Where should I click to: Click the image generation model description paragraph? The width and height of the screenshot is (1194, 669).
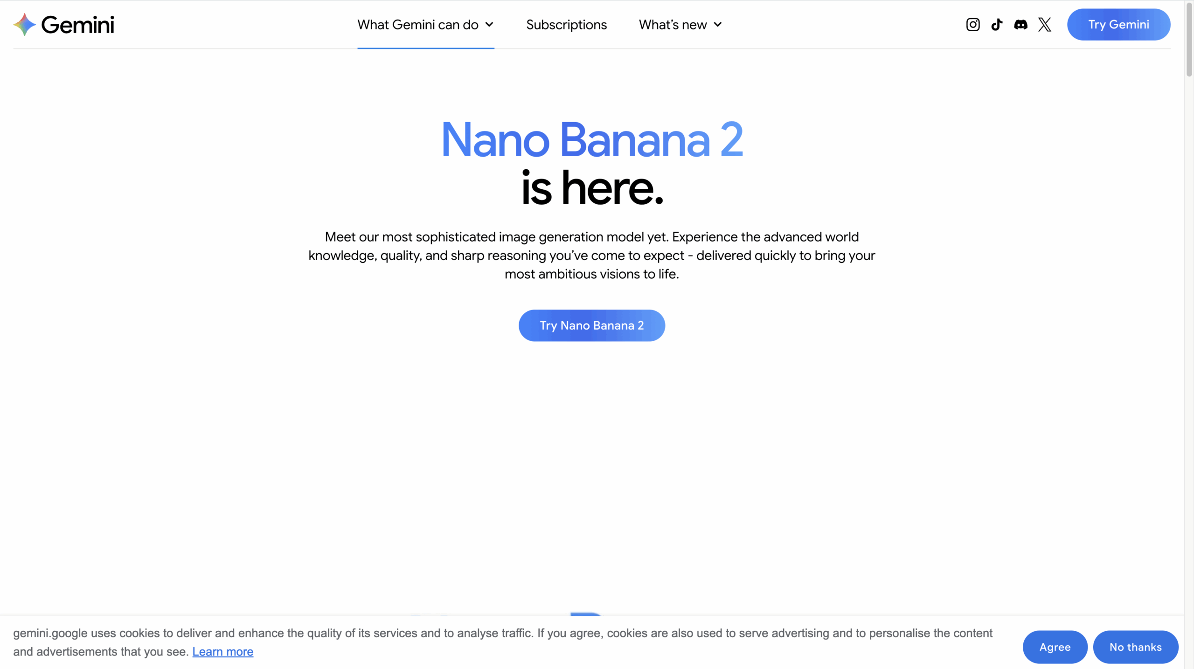(591, 255)
